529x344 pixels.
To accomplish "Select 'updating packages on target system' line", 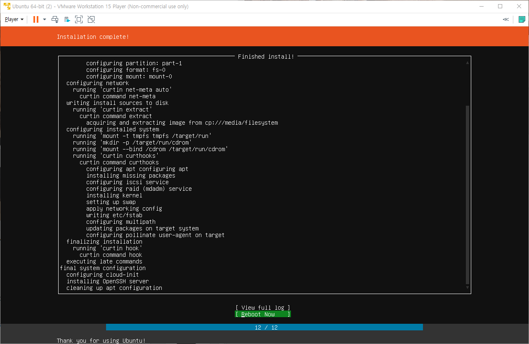I will (142, 228).
